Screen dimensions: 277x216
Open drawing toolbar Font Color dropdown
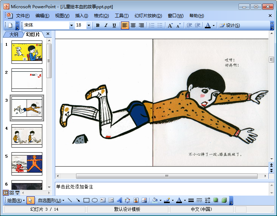[x=185, y=201]
